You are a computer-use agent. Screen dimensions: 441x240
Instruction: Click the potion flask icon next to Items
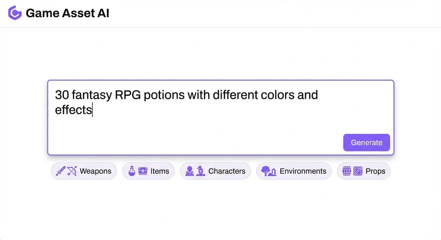tap(132, 171)
